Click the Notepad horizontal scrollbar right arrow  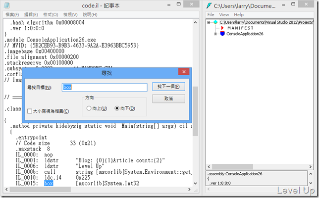pyautogui.click(x=189, y=190)
